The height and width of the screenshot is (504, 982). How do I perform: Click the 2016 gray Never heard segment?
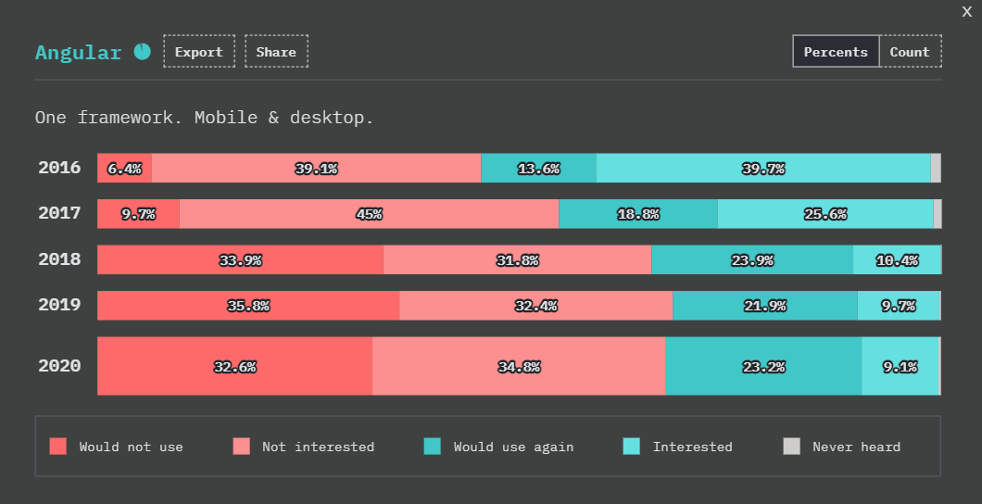[936, 168]
